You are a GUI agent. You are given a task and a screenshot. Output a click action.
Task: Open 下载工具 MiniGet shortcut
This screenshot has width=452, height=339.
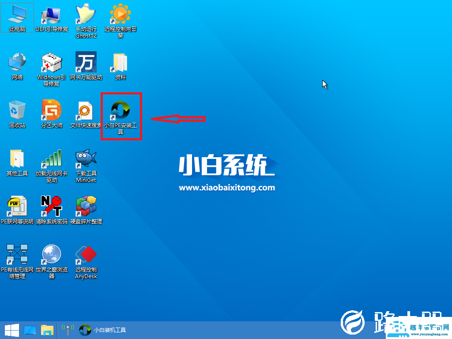[x=86, y=166]
